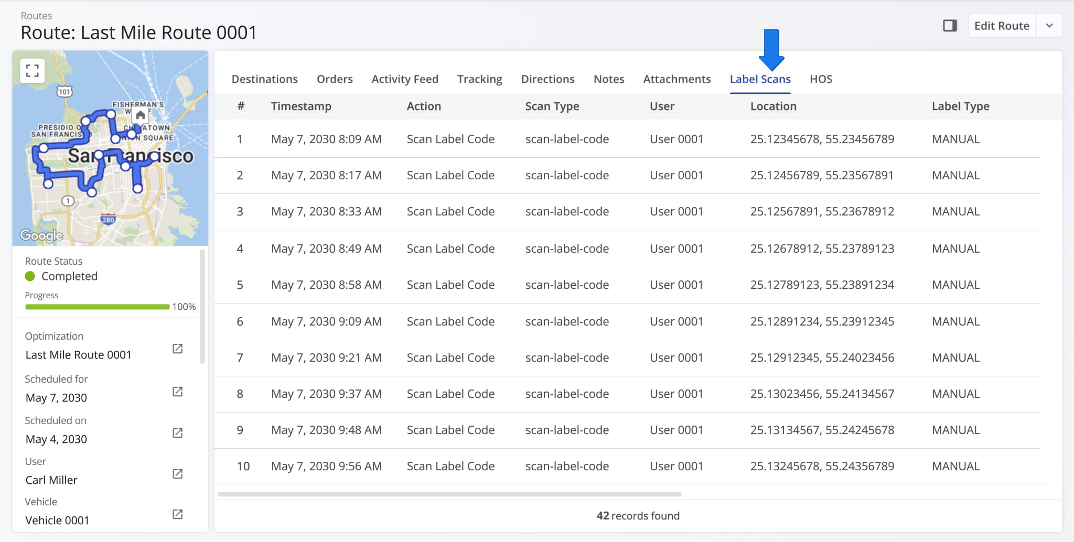The image size is (1074, 542).
Task: Click the Routes breadcrumb link
Action: 36,16
